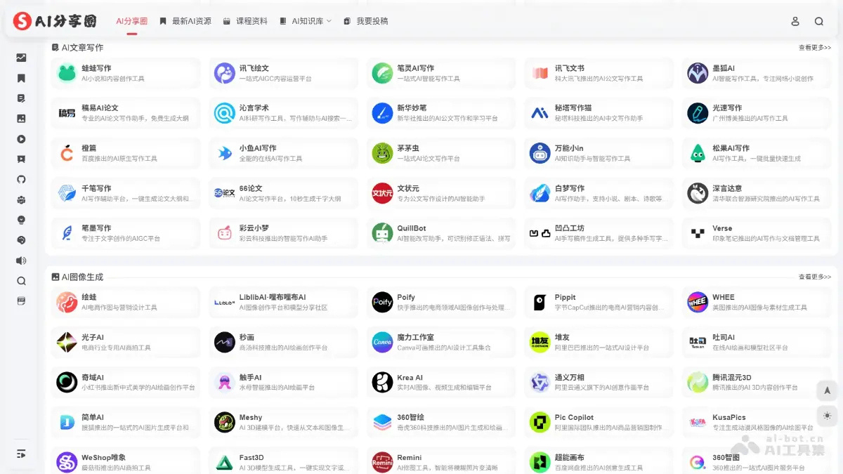Click the Pic Copilot green icon

click(x=540, y=422)
